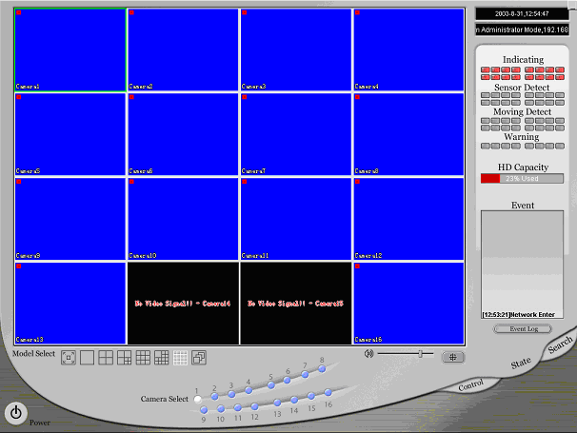Open the Search tab
577x433 pixels.
(x=560, y=345)
